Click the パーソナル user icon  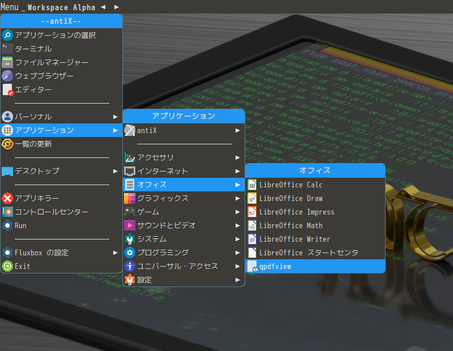(7, 117)
